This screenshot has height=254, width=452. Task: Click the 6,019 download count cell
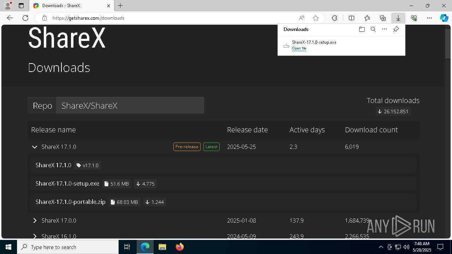click(x=352, y=147)
